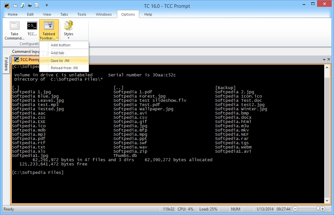Click the Load: 25% status field
This screenshot has width=334, height=215.
(x=208, y=209)
